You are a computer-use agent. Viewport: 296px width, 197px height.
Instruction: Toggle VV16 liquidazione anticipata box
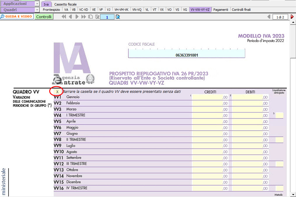[x=279, y=188]
